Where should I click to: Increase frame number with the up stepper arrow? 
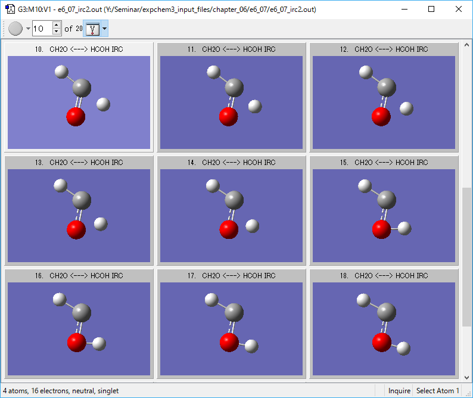pos(57,25)
